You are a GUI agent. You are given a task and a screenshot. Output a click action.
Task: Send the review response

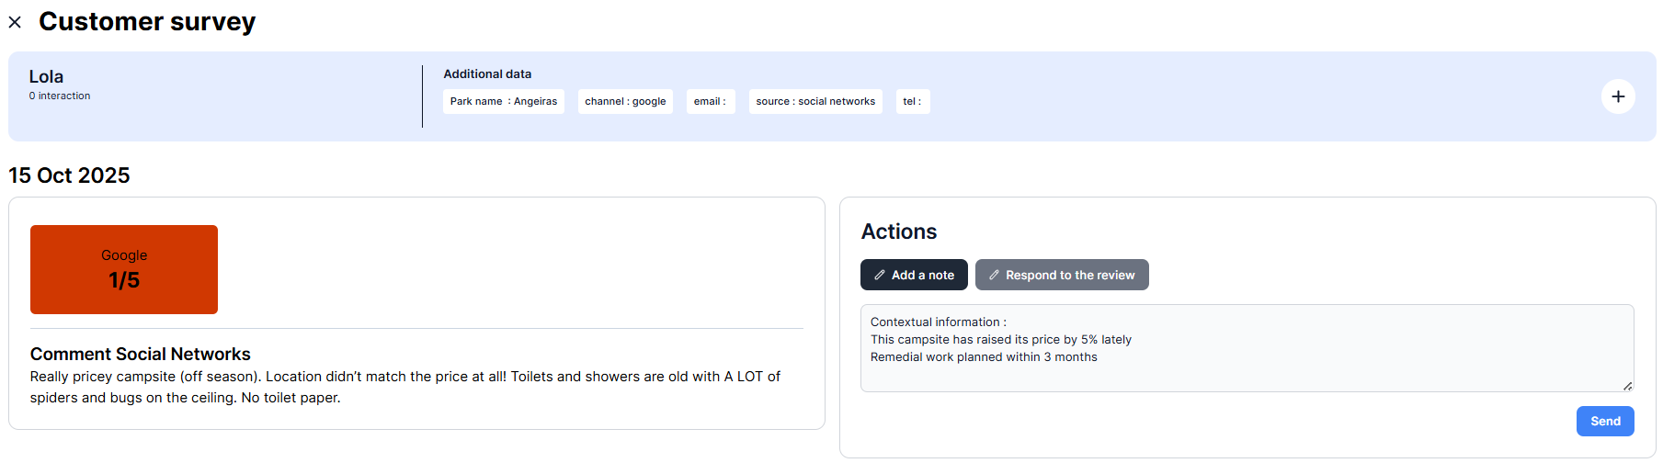click(x=1604, y=421)
